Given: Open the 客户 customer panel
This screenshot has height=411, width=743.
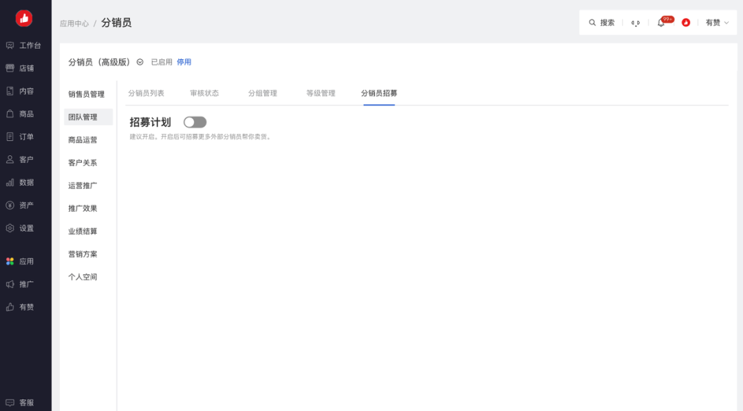Looking at the screenshot, I should click(25, 159).
